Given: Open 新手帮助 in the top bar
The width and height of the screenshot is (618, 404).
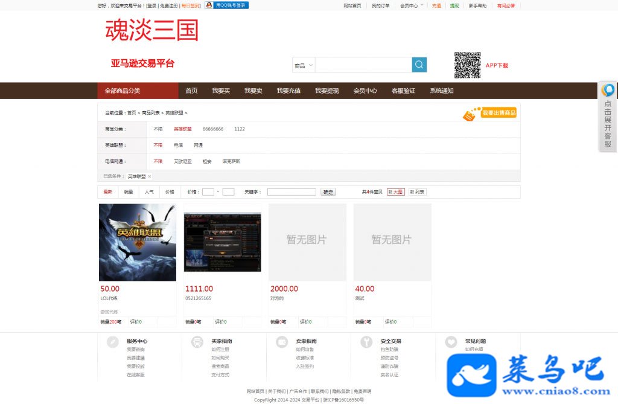Looking at the screenshot, I should 477,5.
